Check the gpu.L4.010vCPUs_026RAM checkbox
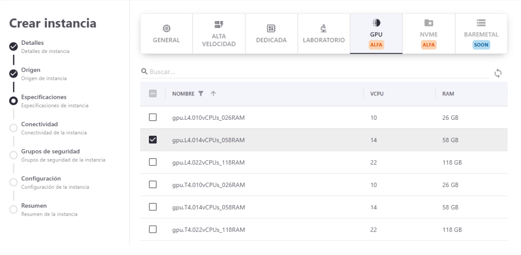This screenshot has width=521, height=255. [x=153, y=117]
